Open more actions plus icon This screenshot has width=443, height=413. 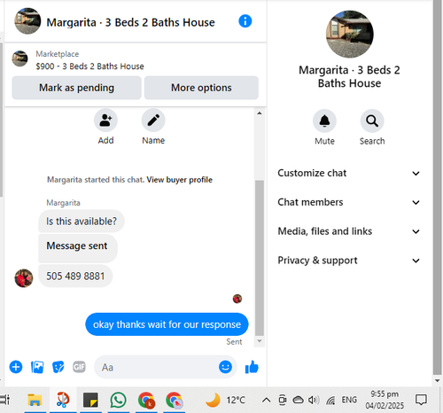click(x=16, y=367)
